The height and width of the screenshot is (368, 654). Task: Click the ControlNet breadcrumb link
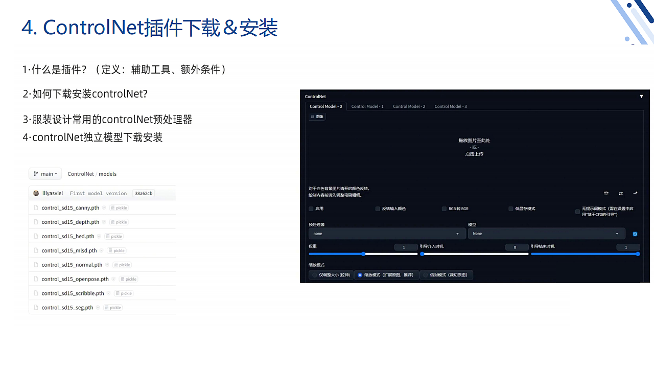click(x=81, y=174)
